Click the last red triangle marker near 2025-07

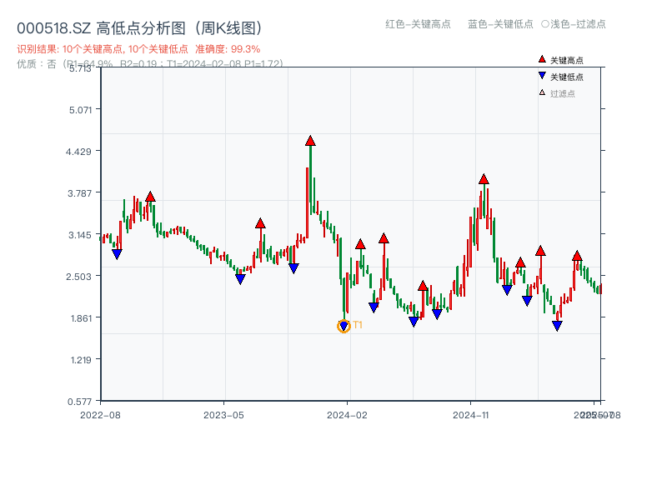pos(577,254)
